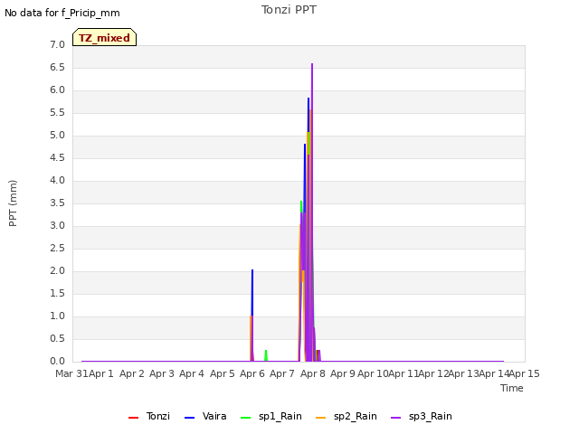The width and height of the screenshot is (579, 434).
Task: Click the orange sp2_Rain legend color marker
Action: 321,418
